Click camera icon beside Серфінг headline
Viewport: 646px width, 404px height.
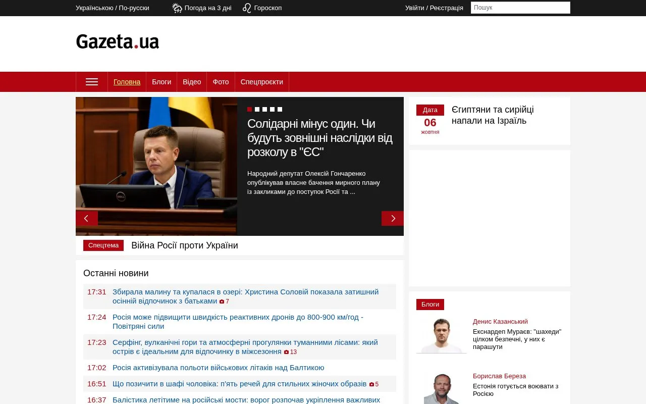coord(286,352)
